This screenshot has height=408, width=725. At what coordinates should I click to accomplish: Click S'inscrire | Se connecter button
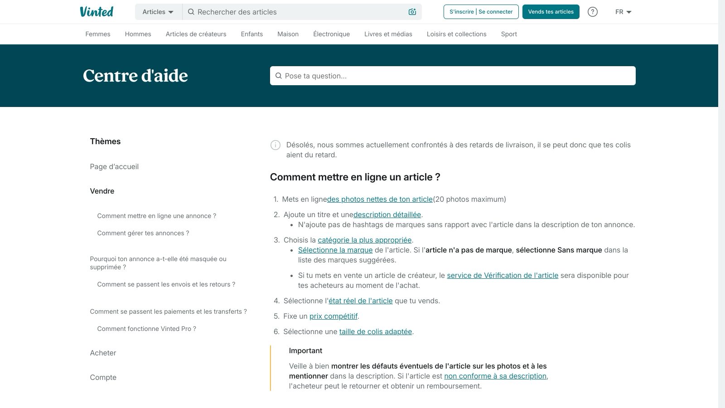481,12
